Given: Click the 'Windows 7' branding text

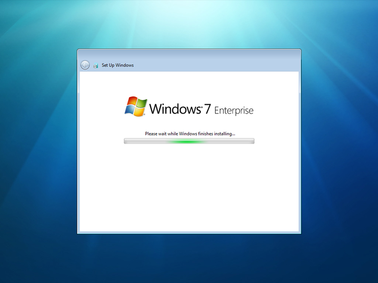Looking at the screenshot, I should (x=180, y=108).
